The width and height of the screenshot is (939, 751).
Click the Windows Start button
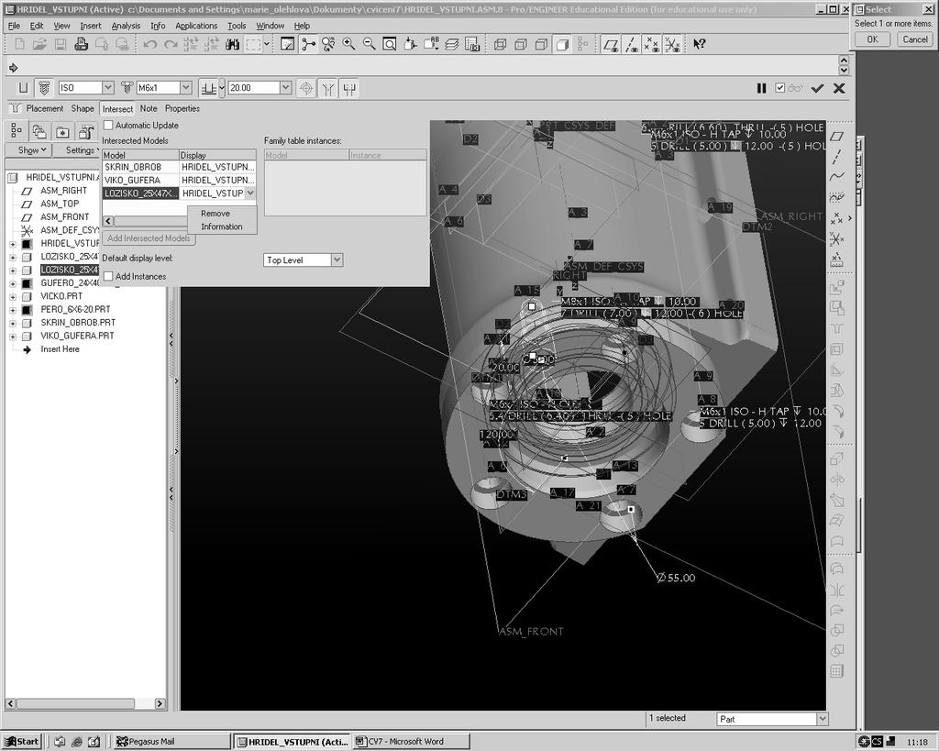click(22, 742)
